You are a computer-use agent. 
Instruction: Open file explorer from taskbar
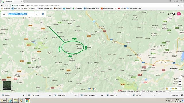click(16, 100)
